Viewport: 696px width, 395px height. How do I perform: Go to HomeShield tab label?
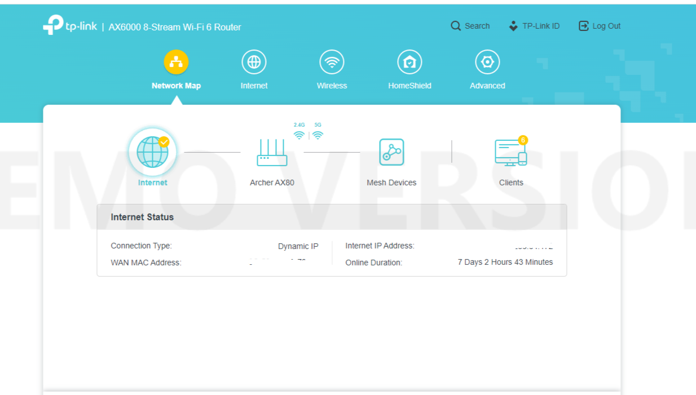coord(409,86)
